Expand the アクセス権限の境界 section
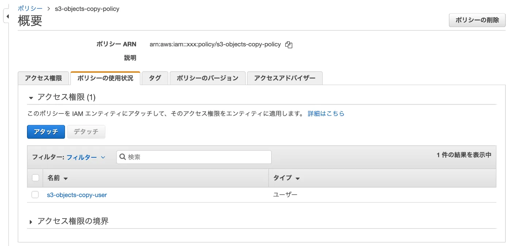 (31, 222)
